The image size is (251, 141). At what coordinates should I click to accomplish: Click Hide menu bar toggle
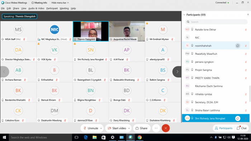pyautogui.click(x=60, y=3)
